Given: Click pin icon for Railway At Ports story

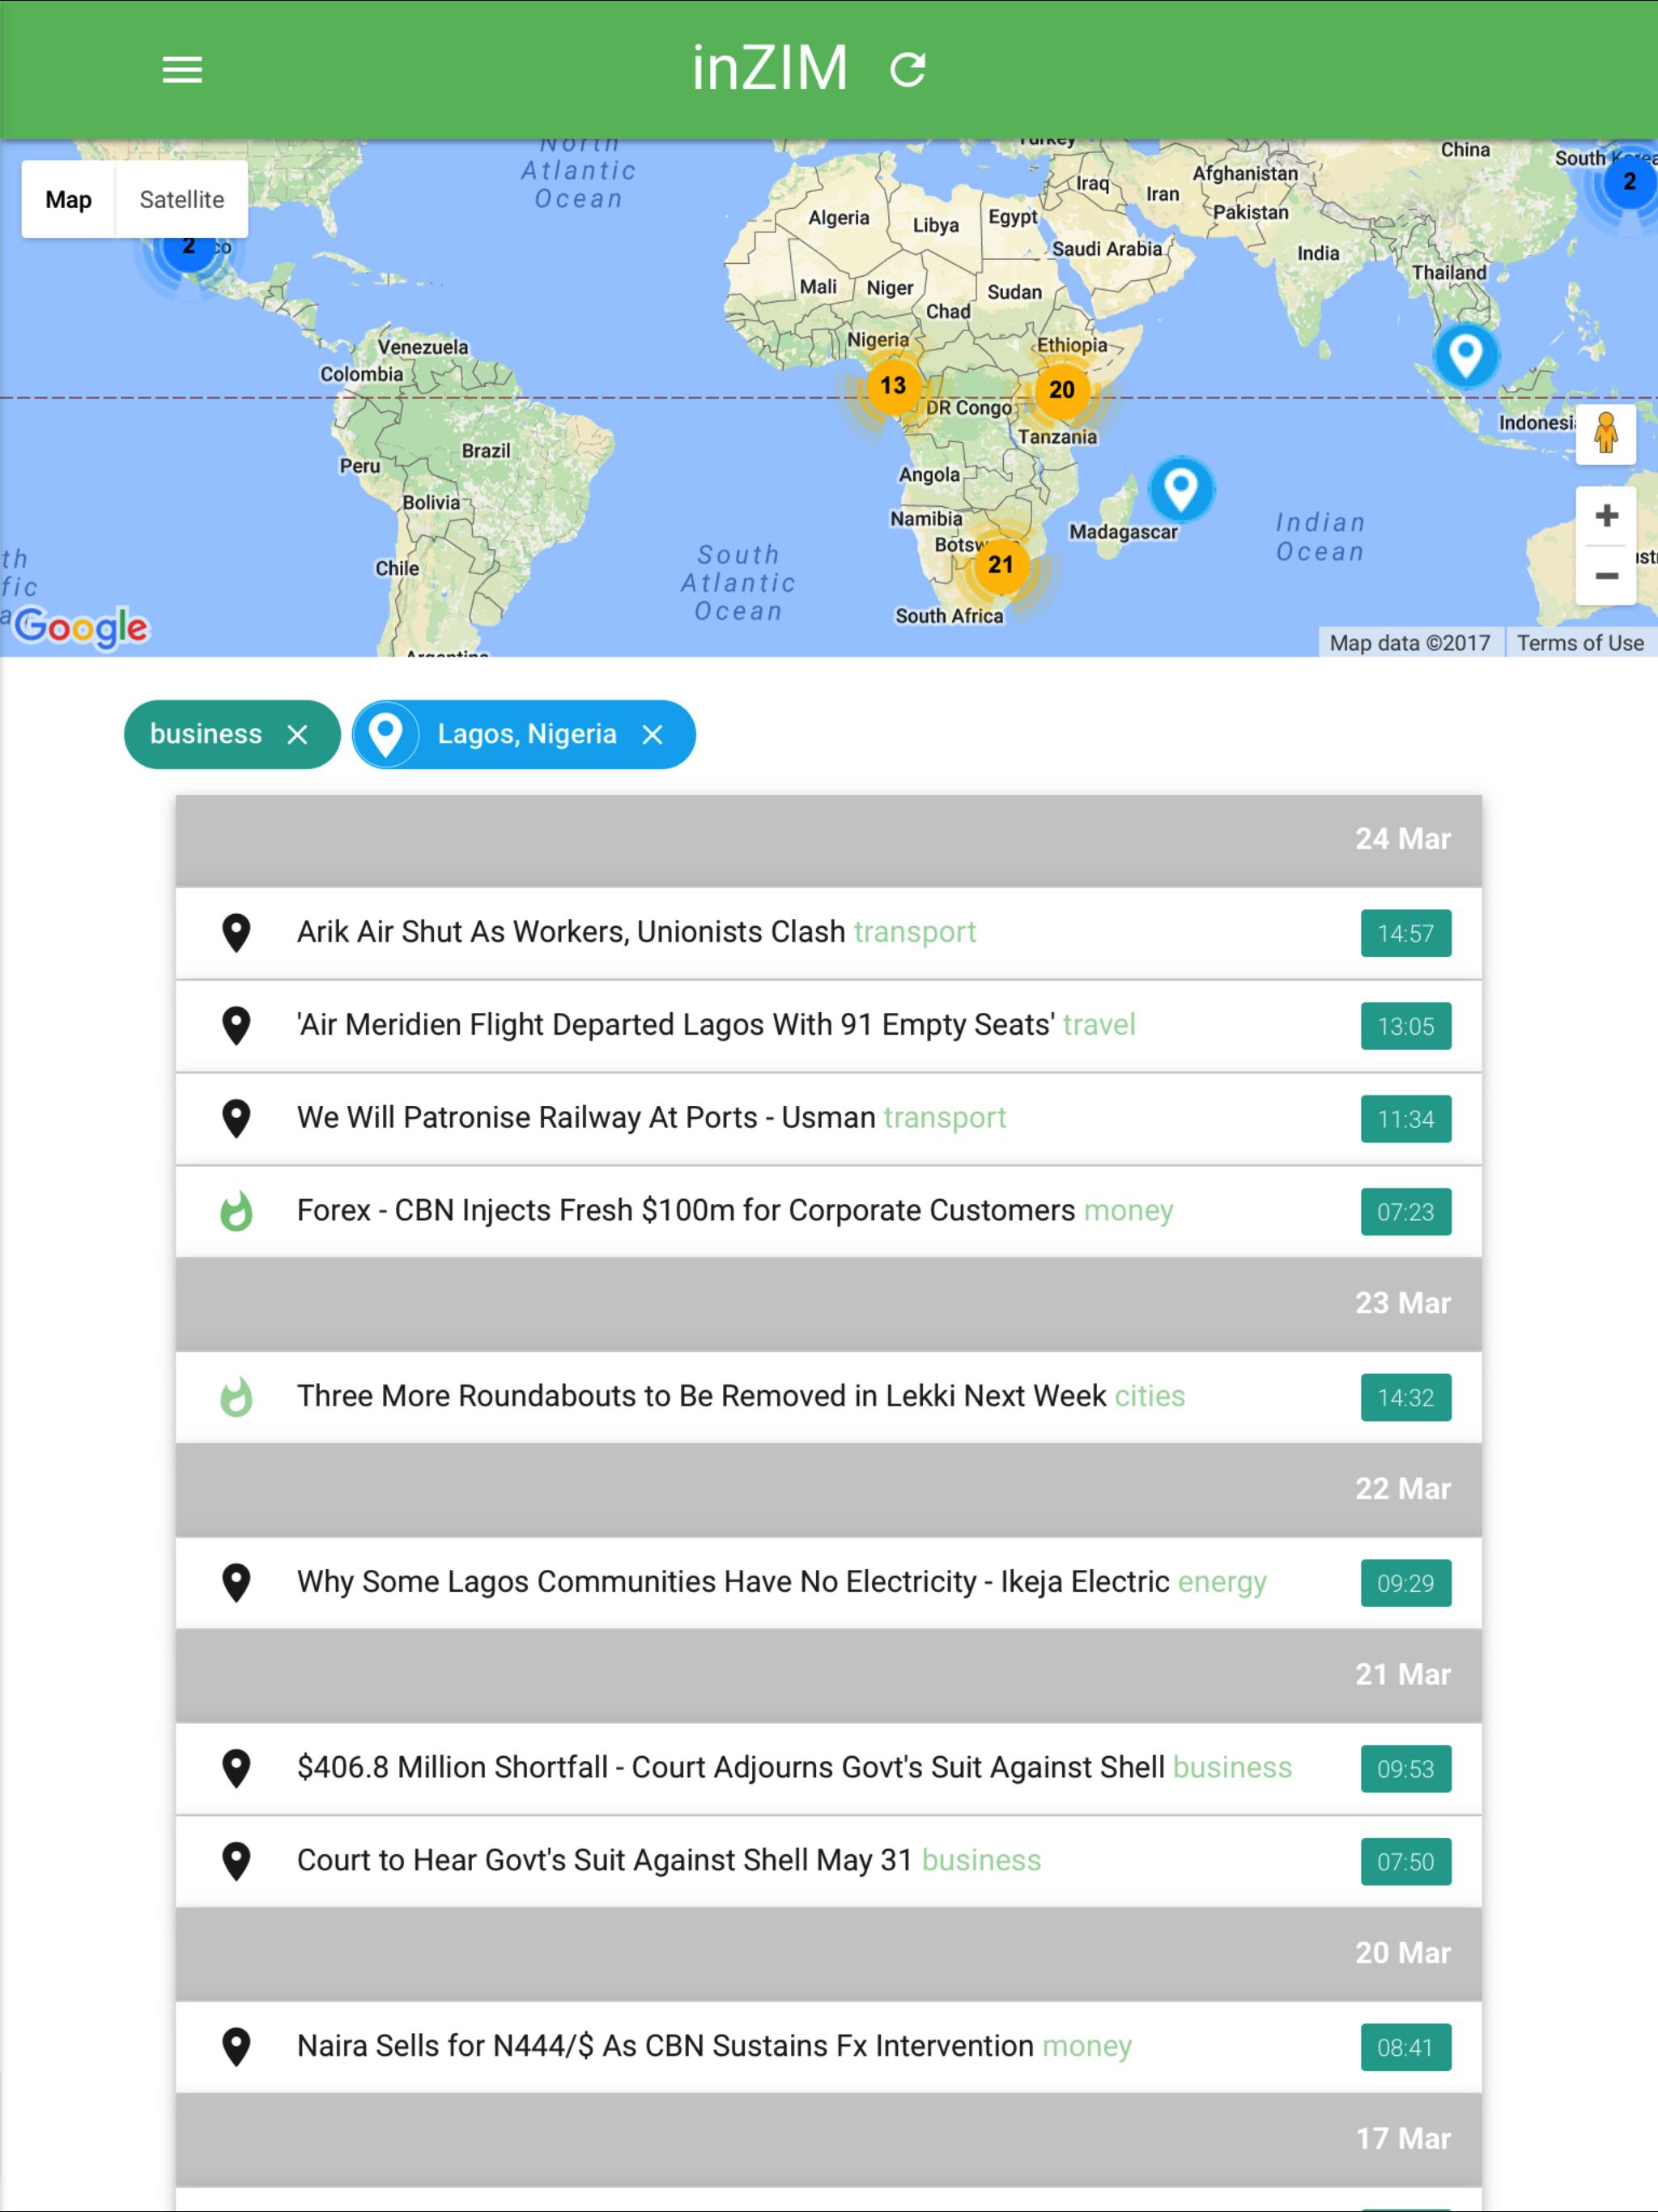Looking at the screenshot, I should pos(236,1119).
